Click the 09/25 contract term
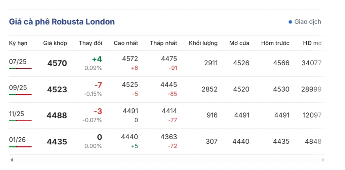 18,88
